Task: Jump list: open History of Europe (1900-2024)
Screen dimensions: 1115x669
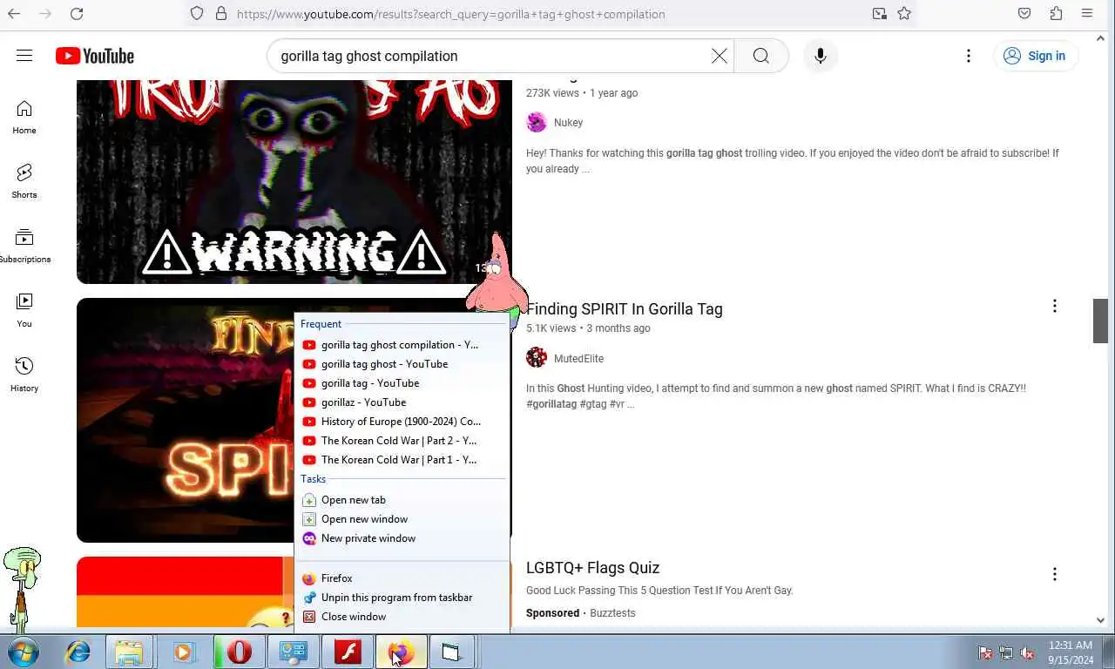Action: click(402, 422)
